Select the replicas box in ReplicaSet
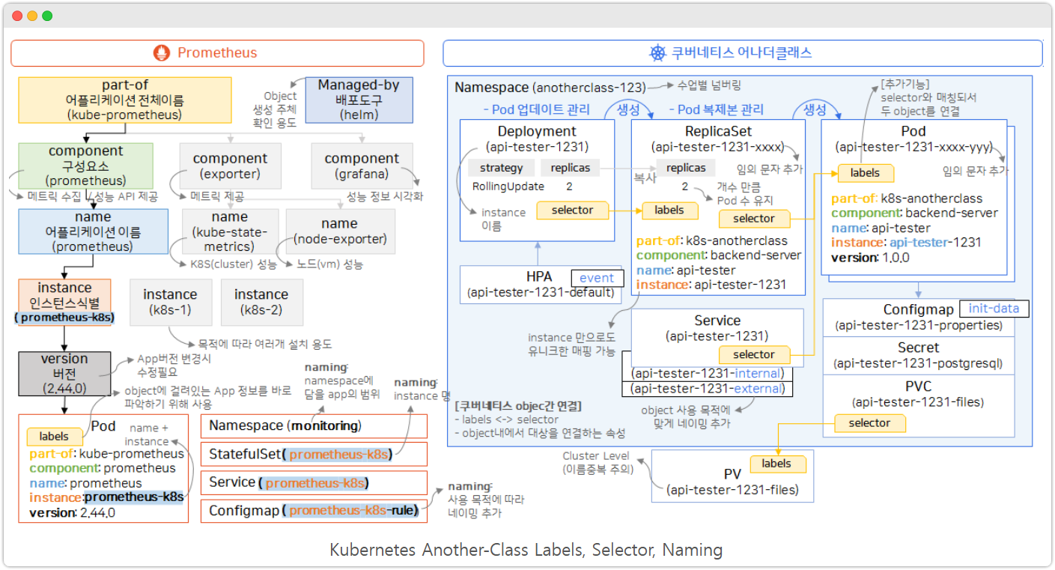1055x570 pixels. click(x=685, y=168)
